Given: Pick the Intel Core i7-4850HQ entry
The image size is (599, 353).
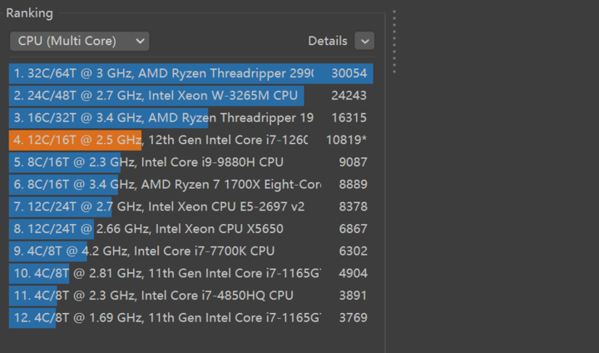Looking at the screenshot, I should pos(166,295).
